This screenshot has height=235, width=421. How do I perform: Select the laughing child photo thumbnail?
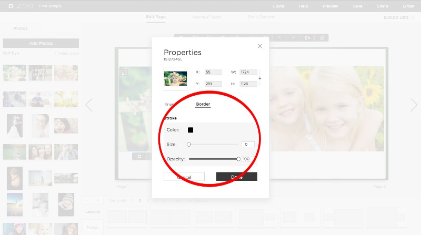click(x=66, y=126)
